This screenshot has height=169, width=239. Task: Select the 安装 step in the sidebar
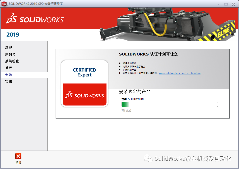8,75
